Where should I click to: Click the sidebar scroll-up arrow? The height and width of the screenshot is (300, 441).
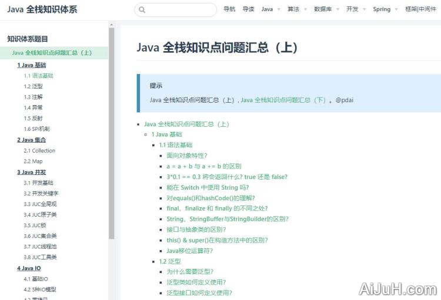111,25
